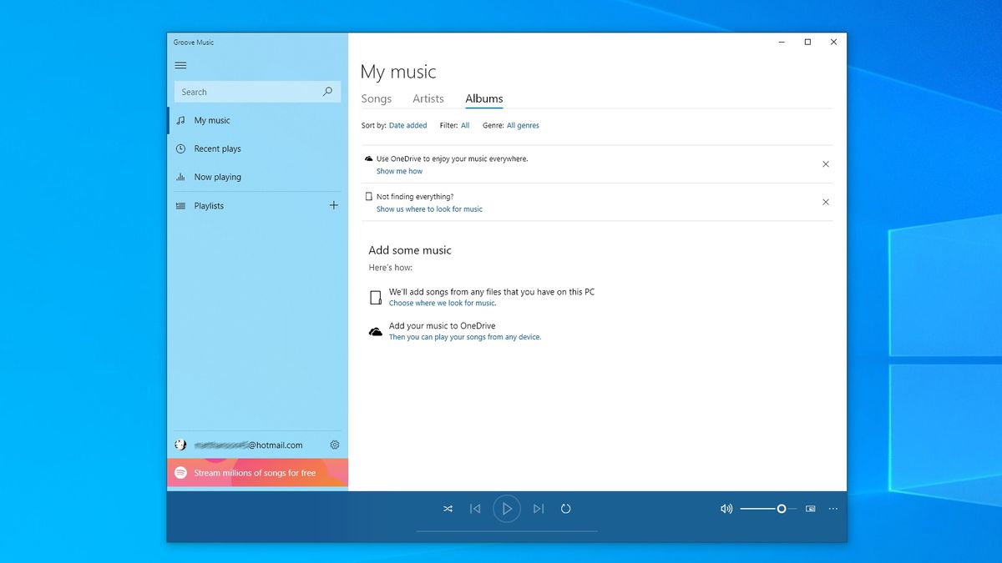Toggle shuffle playback
This screenshot has width=1002, height=563.
pyautogui.click(x=448, y=508)
